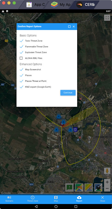The height and width of the screenshot is (209, 112).
Task: Click the hospital H map marker
Action: pyautogui.click(x=75, y=129)
